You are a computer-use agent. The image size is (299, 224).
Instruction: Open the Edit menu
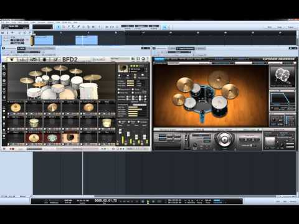8,22
